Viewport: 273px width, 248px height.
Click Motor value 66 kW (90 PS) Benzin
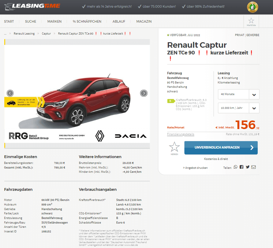click(55, 200)
